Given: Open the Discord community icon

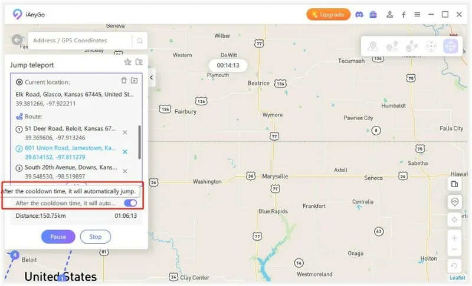Looking at the screenshot, I should pyautogui.click(x=359, y=14).
